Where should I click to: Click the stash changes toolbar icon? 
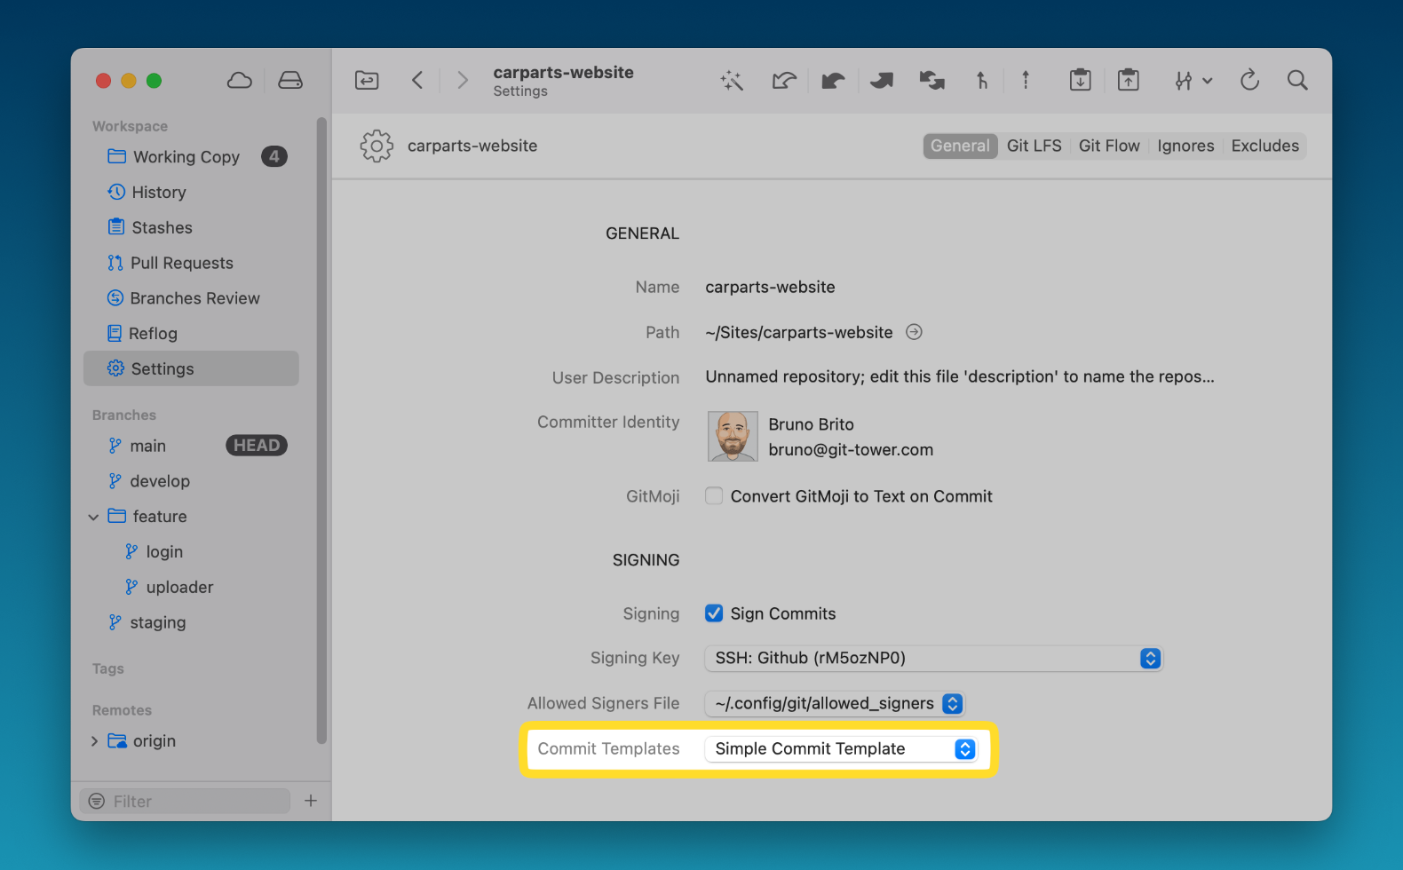[x=1080, y=81]
